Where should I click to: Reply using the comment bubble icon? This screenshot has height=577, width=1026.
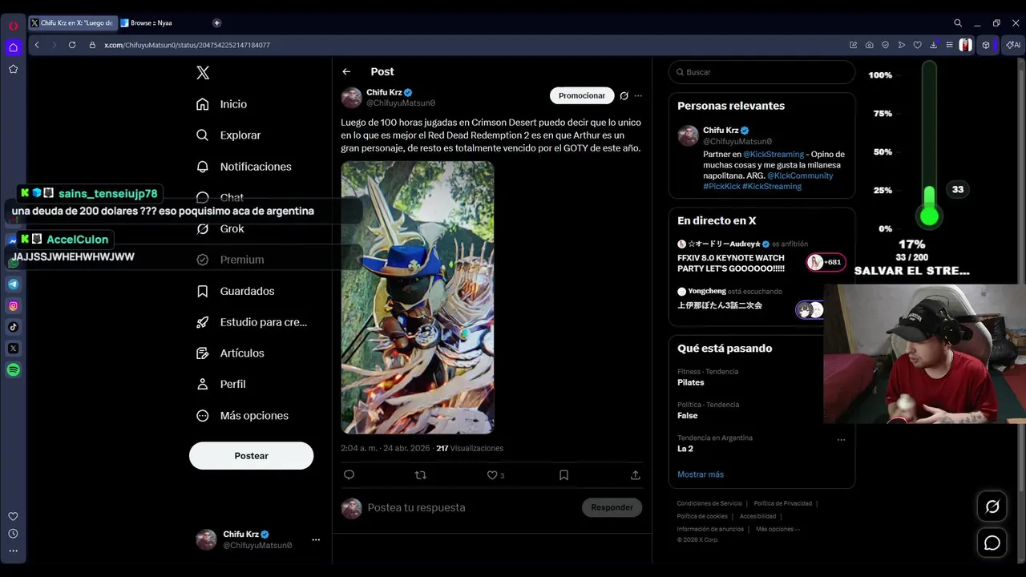click(349, 475)
